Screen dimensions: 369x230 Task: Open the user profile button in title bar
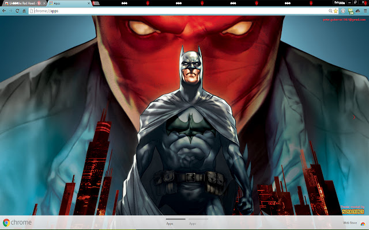[x=339, y=2]
